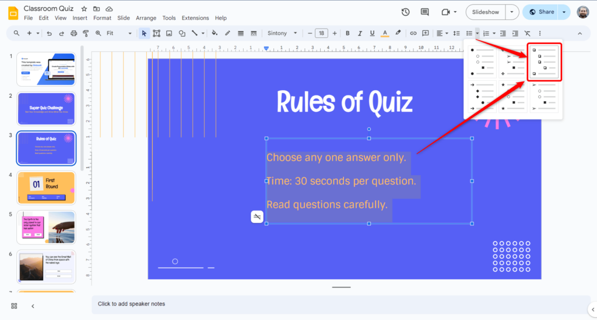Choose the red-highlighted checkbox bullet style
597x320 pixels.
point(544,62)
